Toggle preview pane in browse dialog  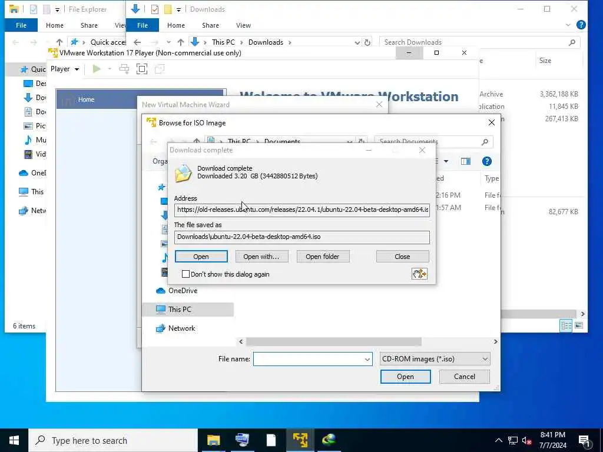pos(466,161)
